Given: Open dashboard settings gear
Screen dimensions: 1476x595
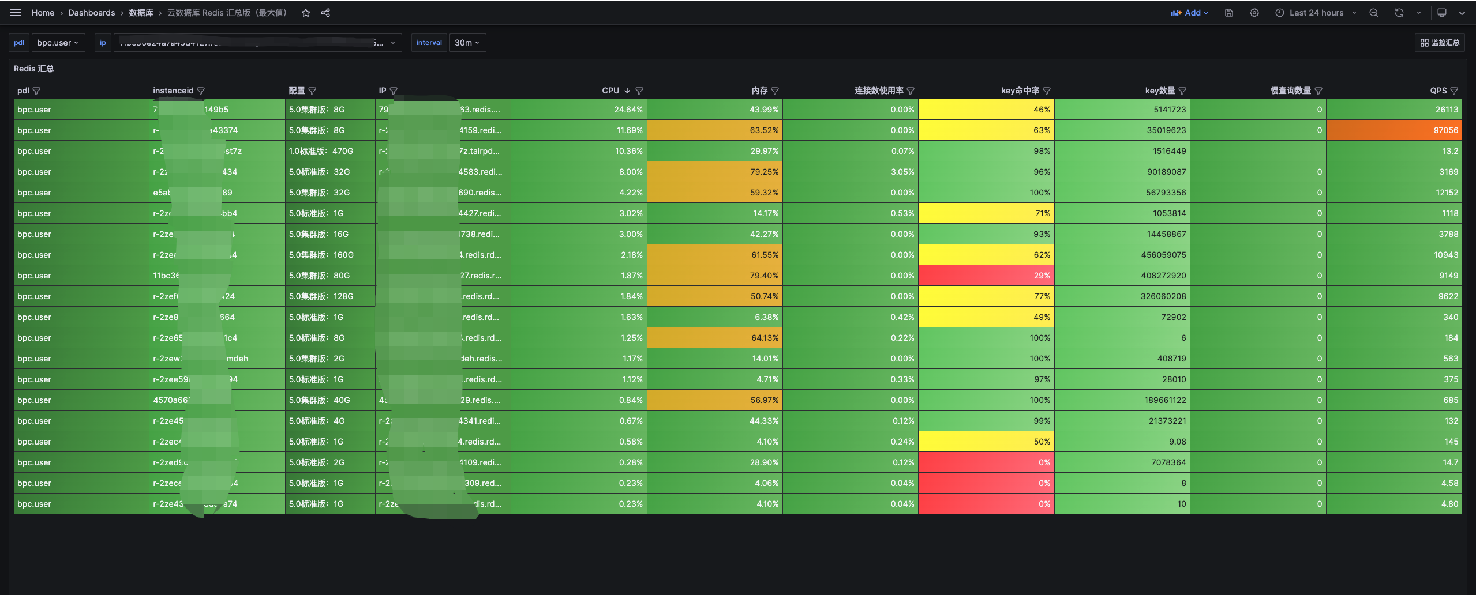Looking at the screenshot, I should tap(1254, 13).
